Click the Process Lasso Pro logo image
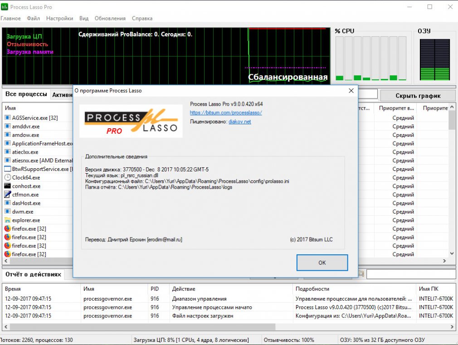The width and height of the screenshot is (458, 345). click(131, 121)
